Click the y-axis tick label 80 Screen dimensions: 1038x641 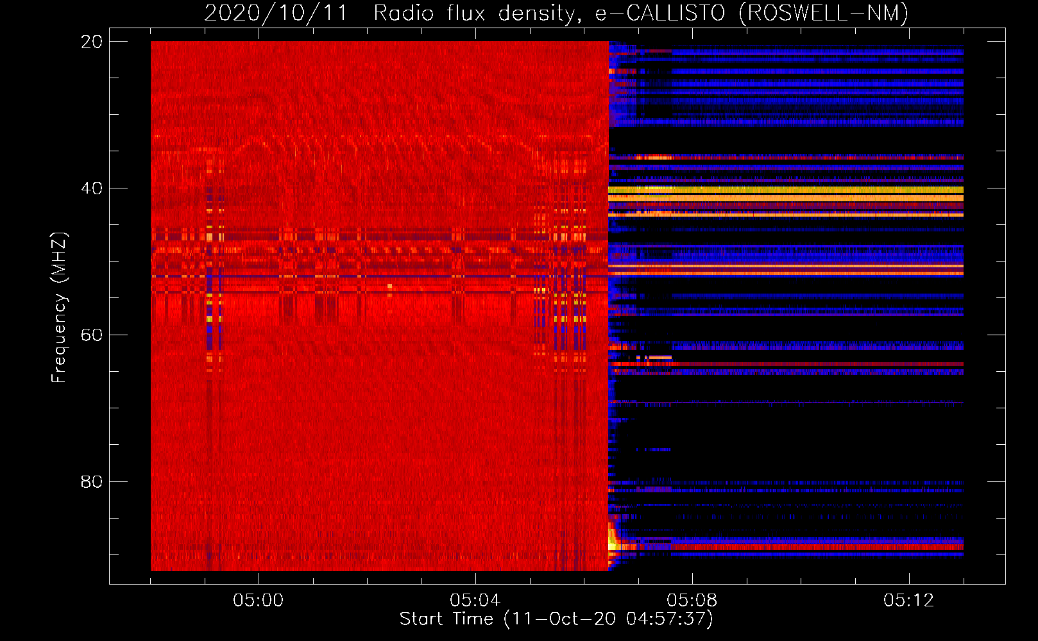tap(92, 481)
